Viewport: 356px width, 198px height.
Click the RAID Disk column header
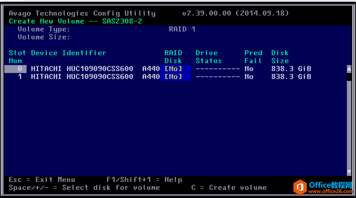[173, 57]
